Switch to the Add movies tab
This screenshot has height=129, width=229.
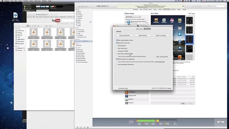pyautogui.click(x=140, y=29)
